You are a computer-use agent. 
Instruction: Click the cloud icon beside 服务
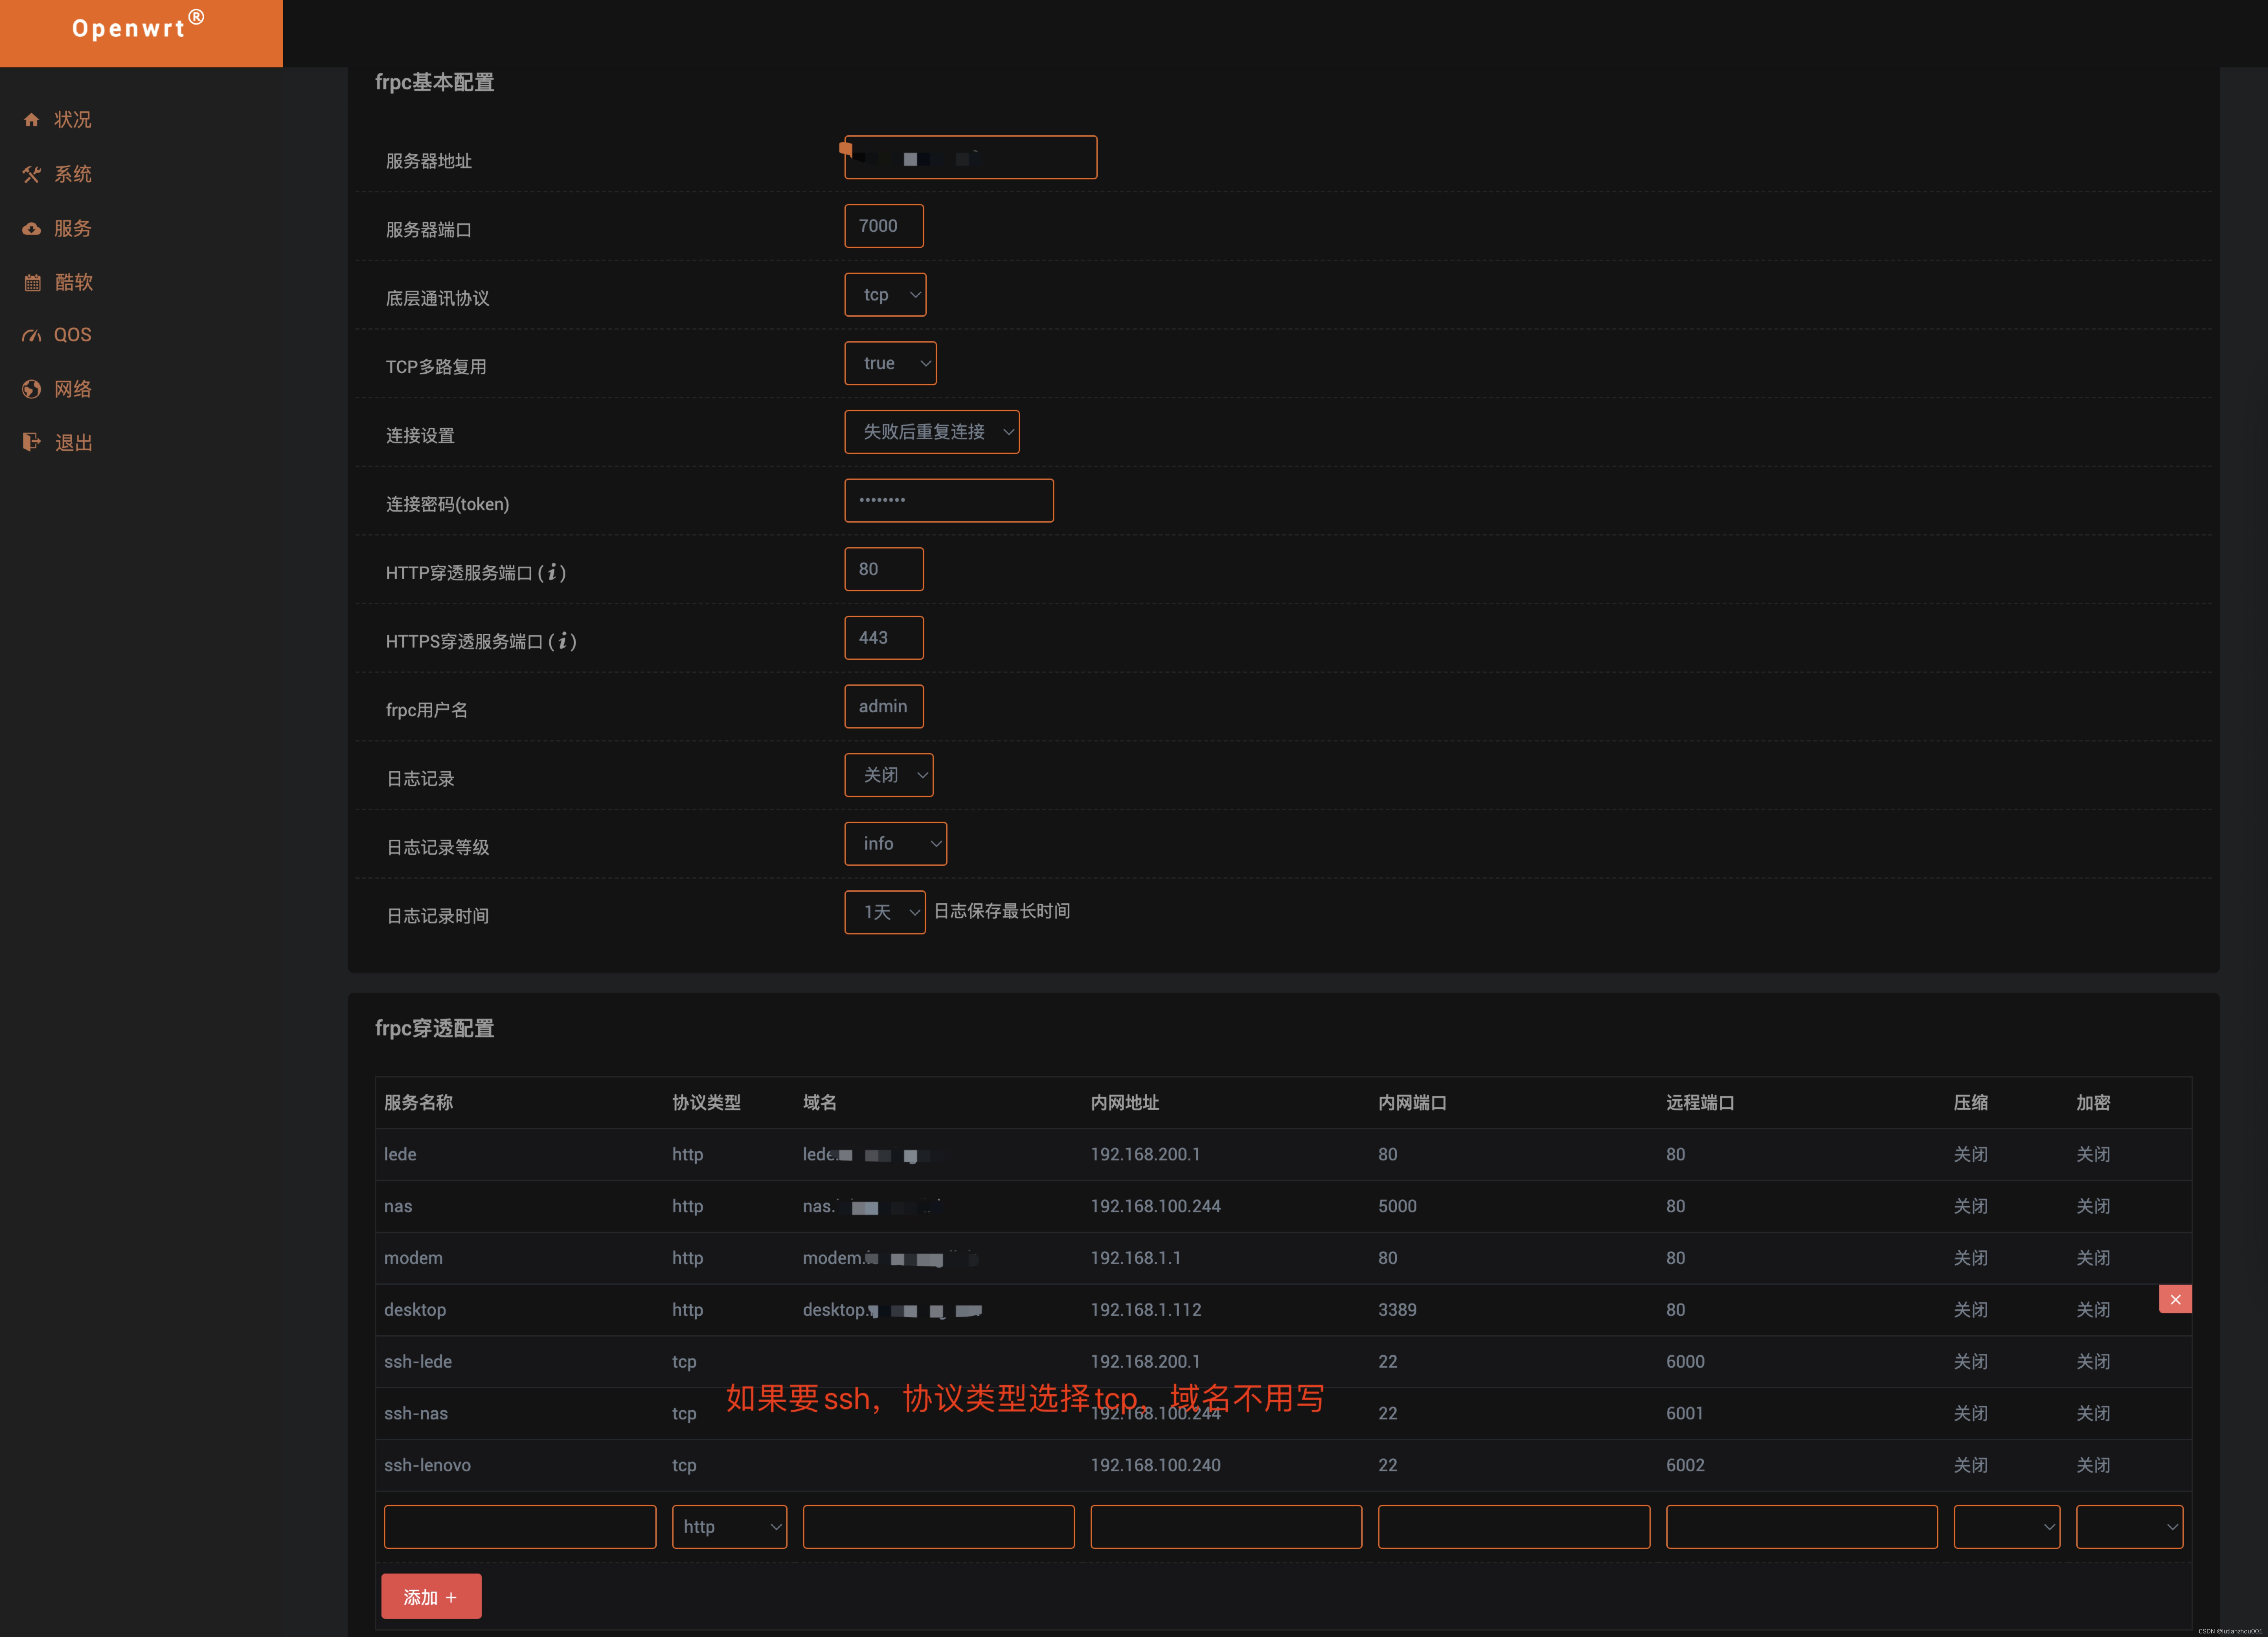coord(31,229)
